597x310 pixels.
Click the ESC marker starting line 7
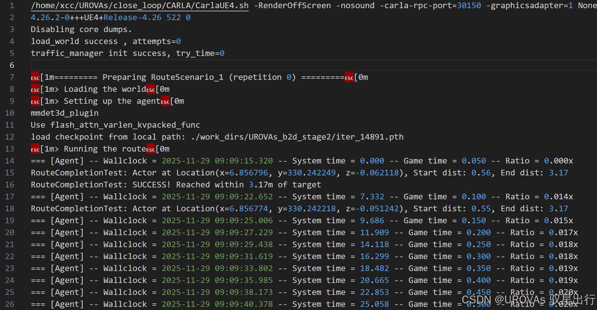[x=35, y=78]
